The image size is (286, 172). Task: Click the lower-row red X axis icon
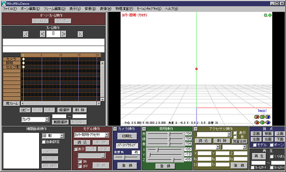(x=257, y=123)
